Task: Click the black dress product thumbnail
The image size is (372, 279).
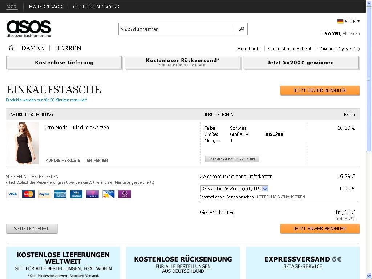Action: (x=23, y=143)
